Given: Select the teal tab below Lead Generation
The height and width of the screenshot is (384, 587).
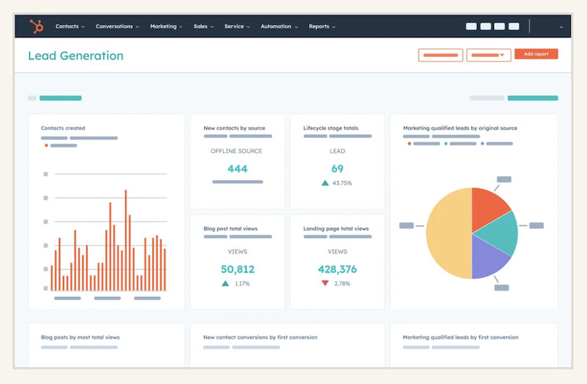Looking at the screenshot, I should point(60,98).
